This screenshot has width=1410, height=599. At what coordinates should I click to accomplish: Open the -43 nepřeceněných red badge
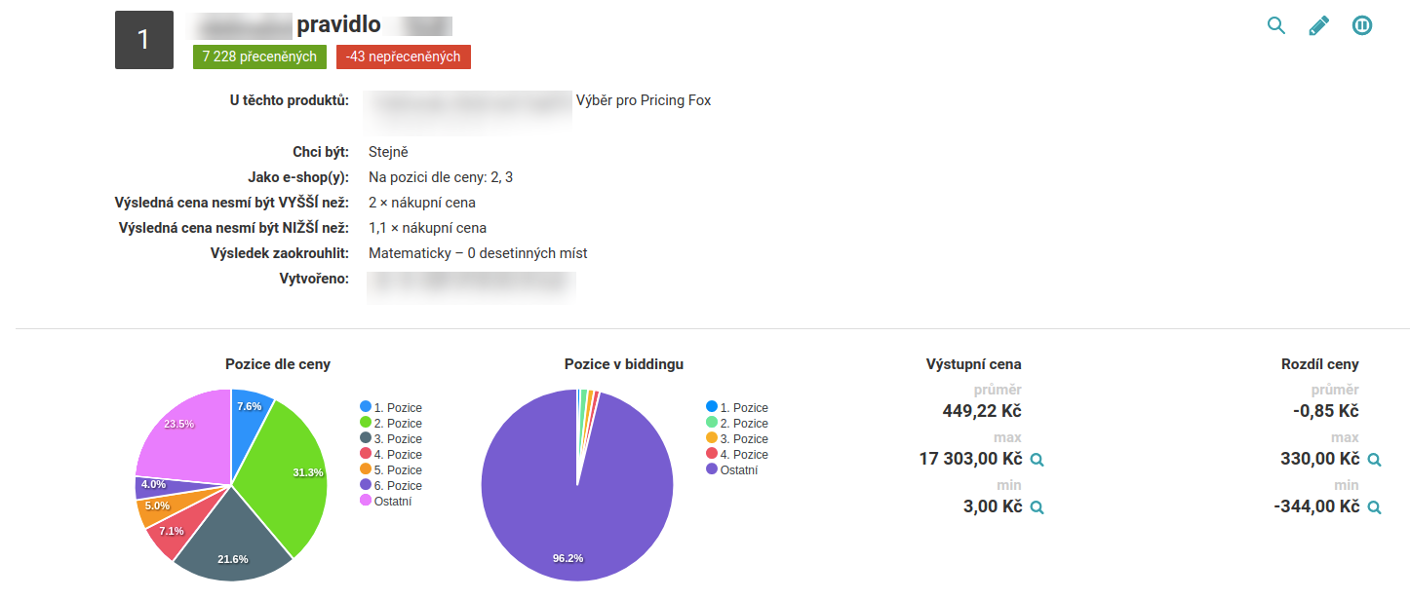click(x=404, y=56)
